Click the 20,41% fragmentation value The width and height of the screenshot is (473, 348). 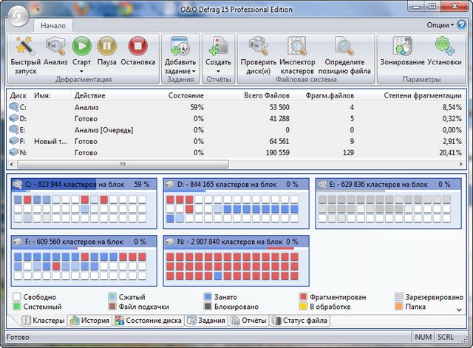click(450, 153)
